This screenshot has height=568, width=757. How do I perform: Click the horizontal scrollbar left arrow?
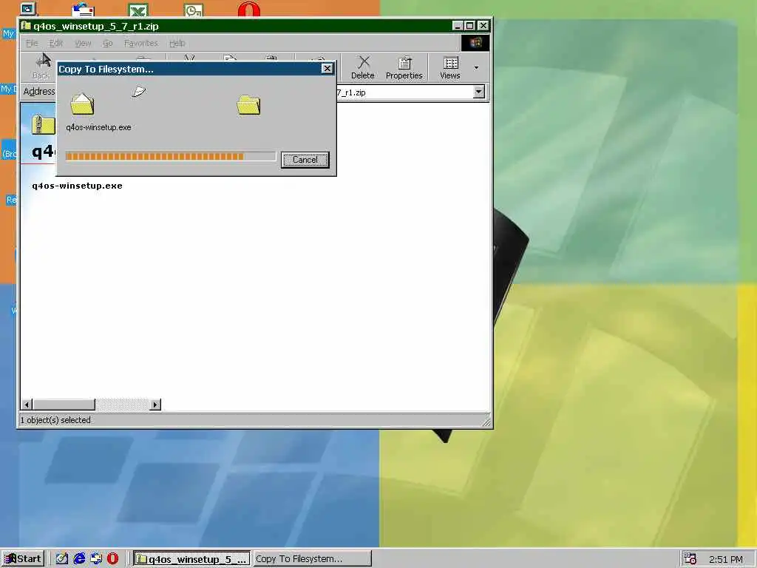27,405
